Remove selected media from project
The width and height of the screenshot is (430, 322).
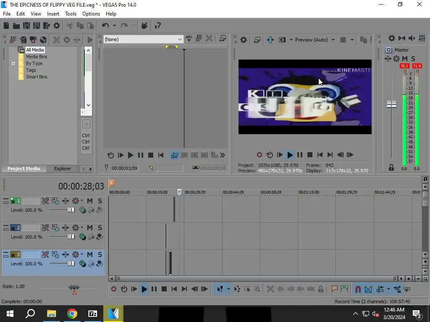pos(57,40)
